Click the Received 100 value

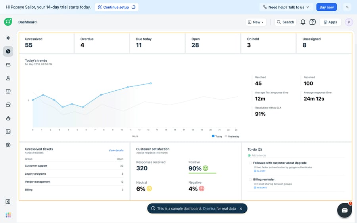[308, 84]
